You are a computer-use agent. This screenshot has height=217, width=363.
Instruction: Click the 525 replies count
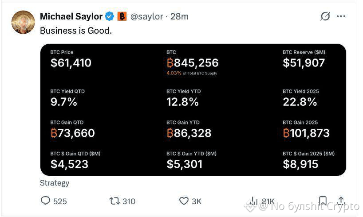click(60, 201)
